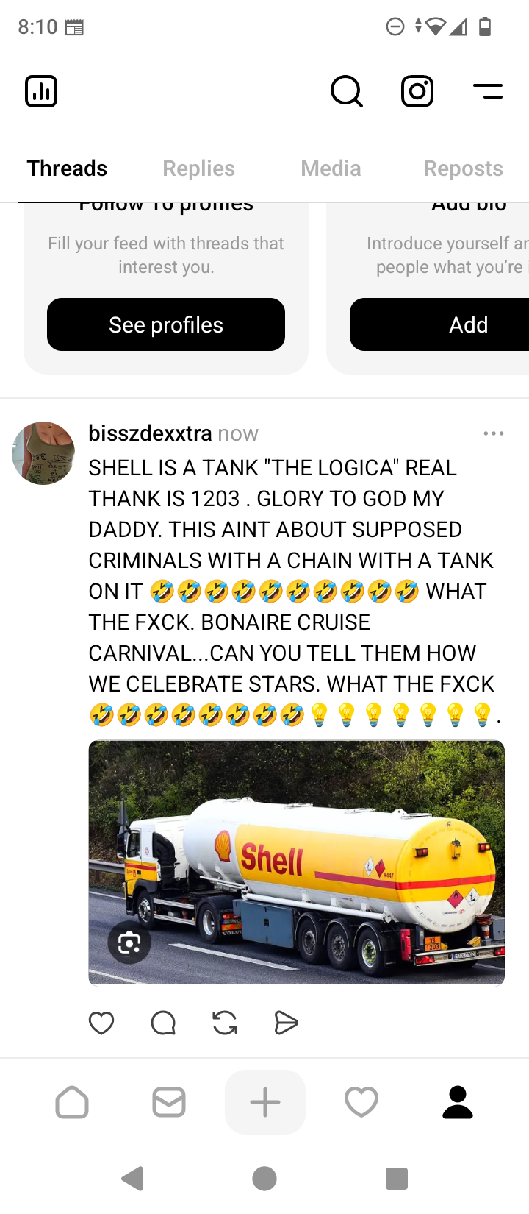Open bisszdexxtra profile avatar

tap(43, 453)
